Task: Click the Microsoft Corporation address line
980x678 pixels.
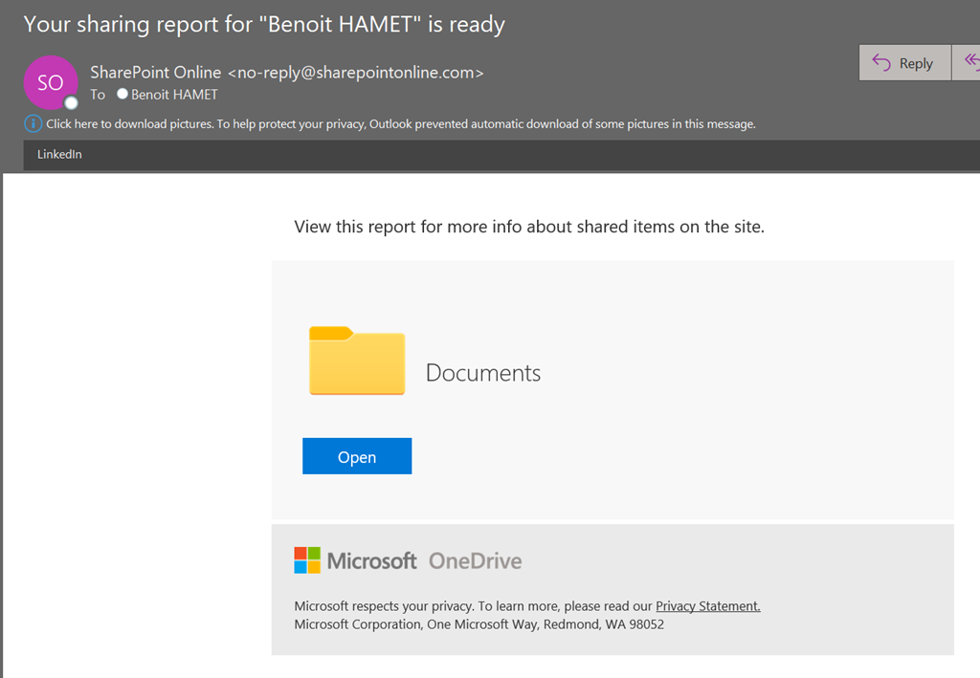Action: tap(479, 624)
